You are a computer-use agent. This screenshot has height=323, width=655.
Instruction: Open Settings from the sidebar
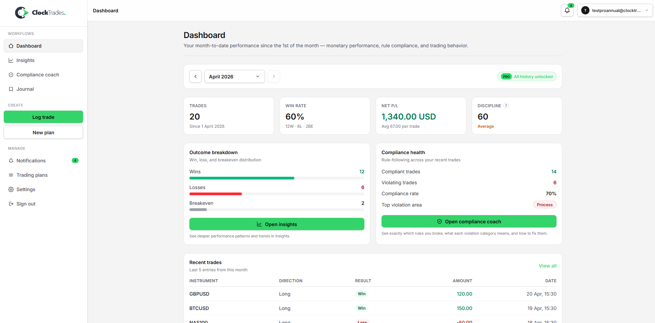pyautogui.click(x=26, y=189)
